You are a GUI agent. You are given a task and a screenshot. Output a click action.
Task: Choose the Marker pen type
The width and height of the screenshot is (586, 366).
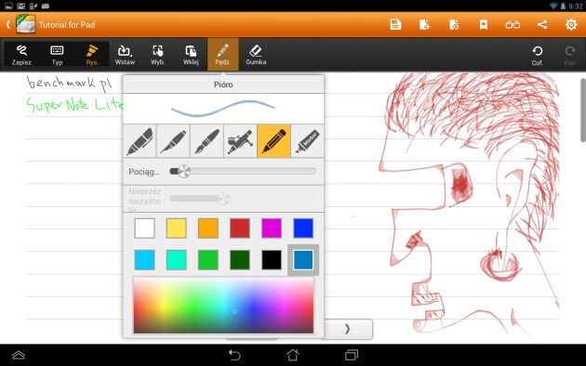click(308, 141)
